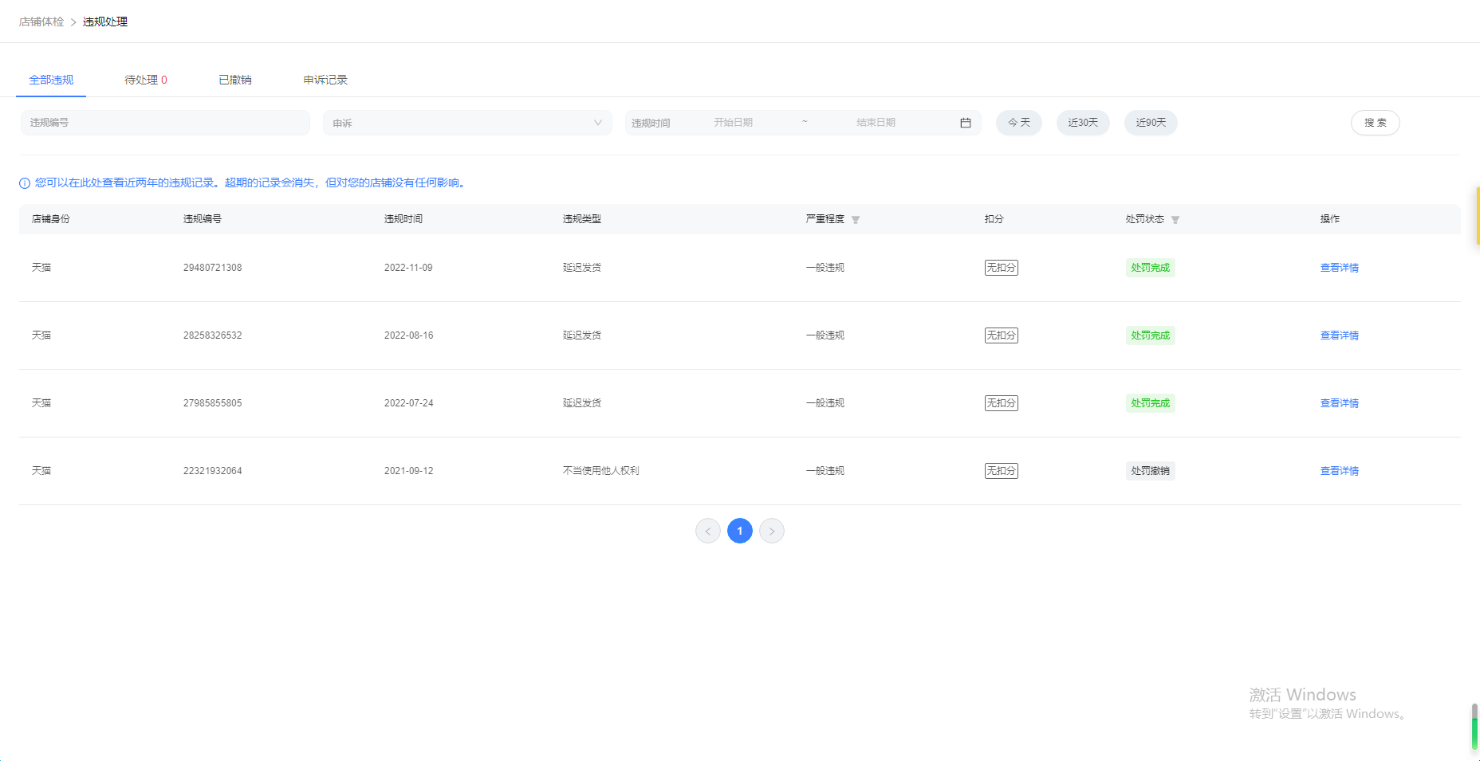The width and height of the screenshot is (1480, 761).
Task: Click the vertical scrollbar thumb
Action: (1475, 727)
